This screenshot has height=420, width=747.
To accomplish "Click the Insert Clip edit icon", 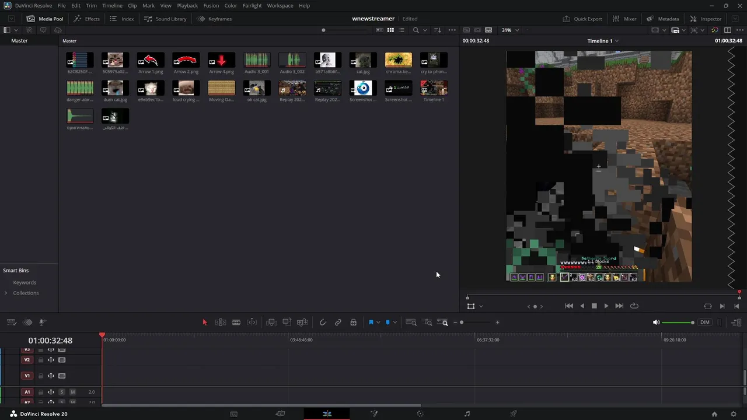I will 271,322.
